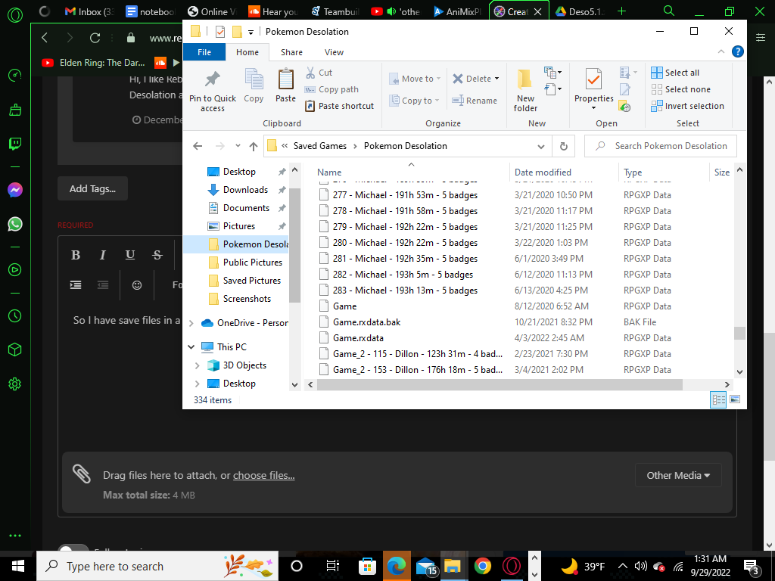
Task: Click the Search Pokemon Desolation box
Action: [x=660, y=146]
